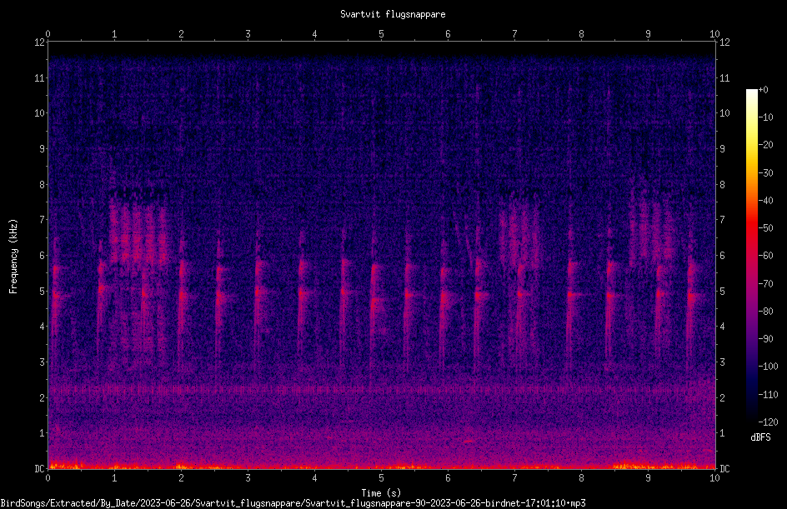Click the '9' tick on the bottom time axis
The height and width of the screenshot is (509, 787).
tap(648, 478)
